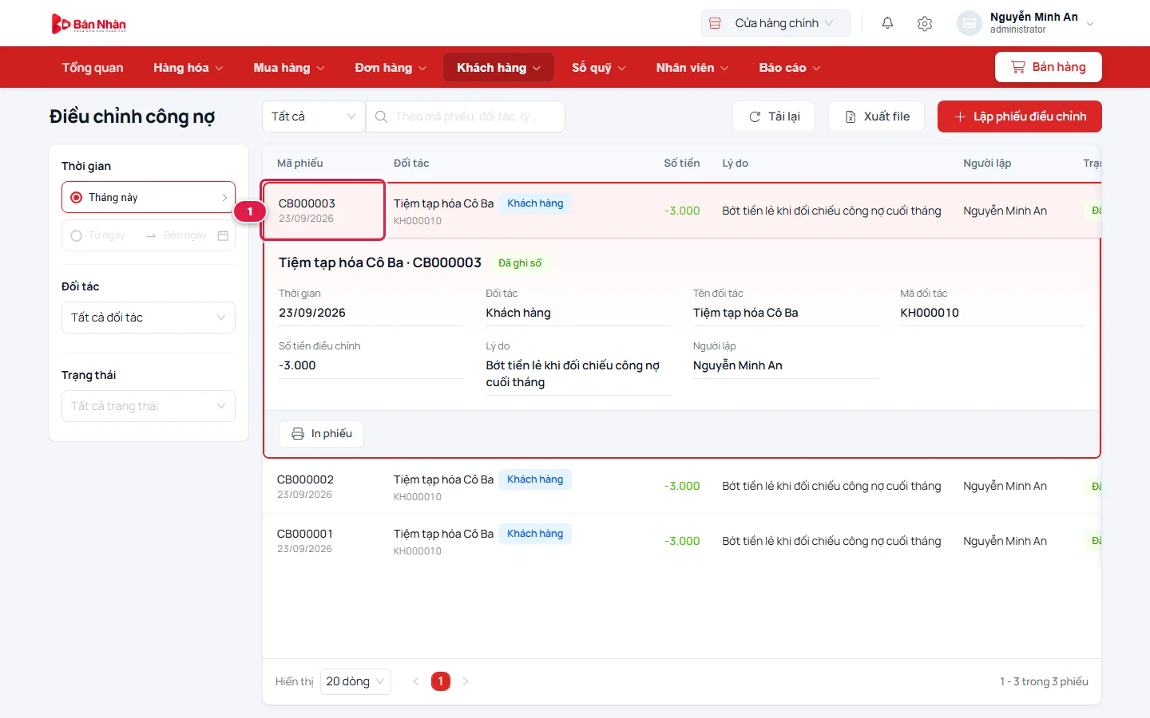Click the Bán hàng button
The image size is (1150, 718).
[x=1049, y=67]
